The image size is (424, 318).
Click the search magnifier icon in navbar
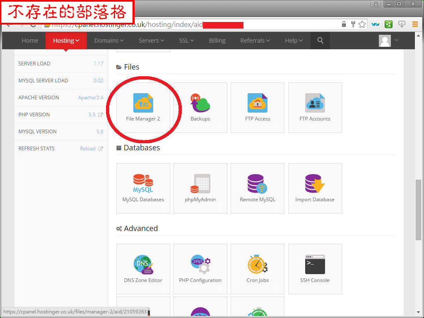[x=320, y=41]
